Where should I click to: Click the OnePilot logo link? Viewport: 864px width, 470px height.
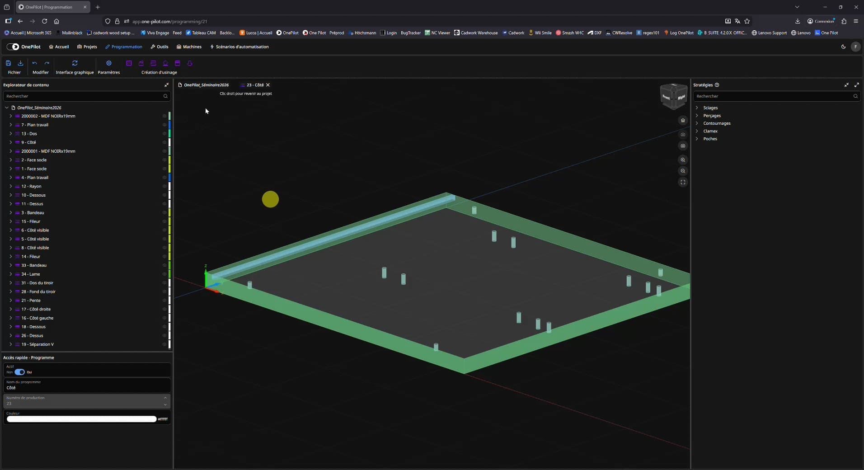tap(23, 47)
